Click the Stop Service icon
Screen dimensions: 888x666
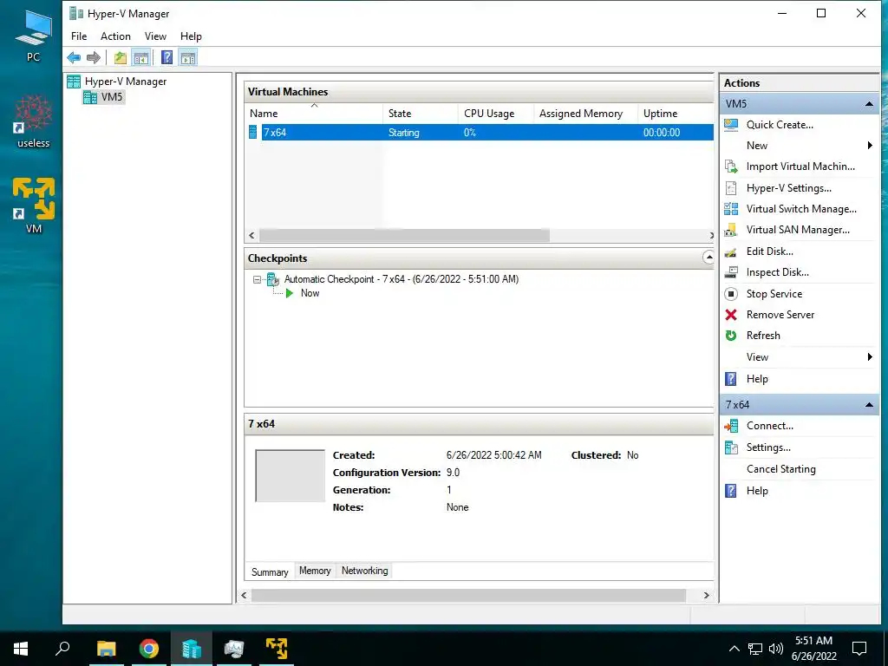point(731,294)
